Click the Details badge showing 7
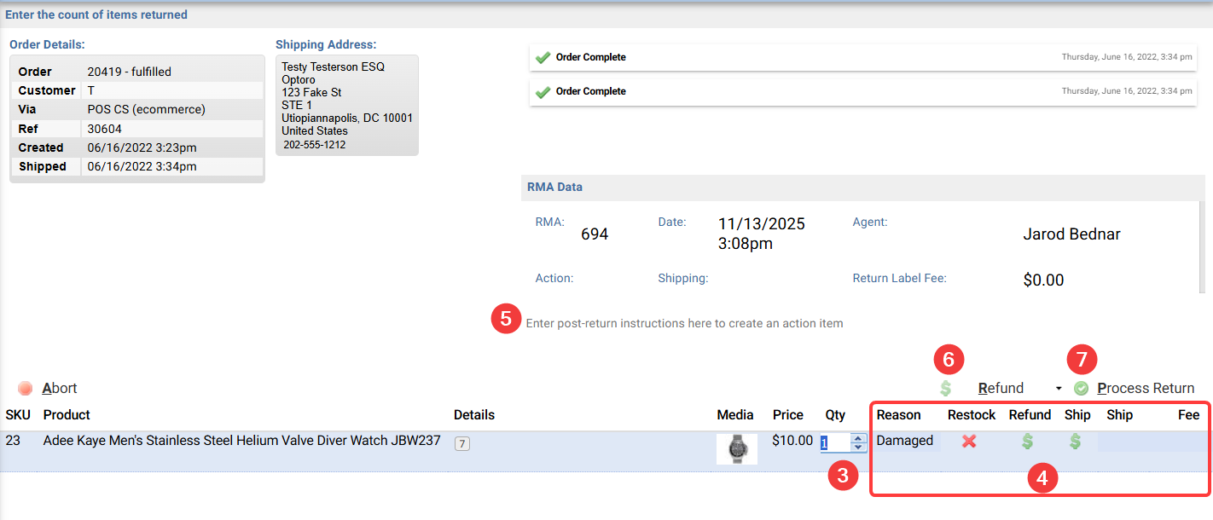The width and height of the screenshot is (1213, 520). tap(461, 443)
